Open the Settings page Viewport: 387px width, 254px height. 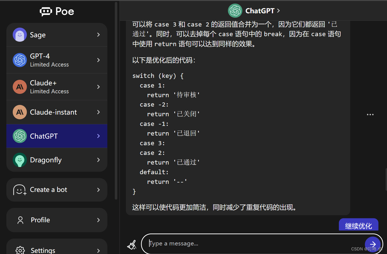(57, 247)
